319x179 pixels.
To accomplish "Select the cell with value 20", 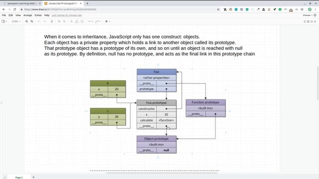I will tap(117, 89).
